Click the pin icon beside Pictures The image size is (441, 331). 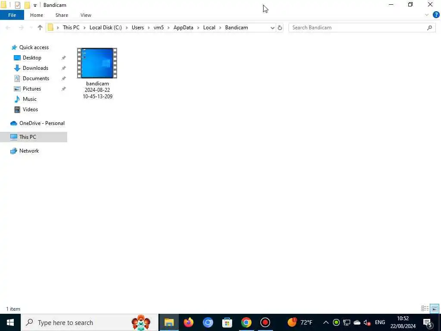pos(64,89)
